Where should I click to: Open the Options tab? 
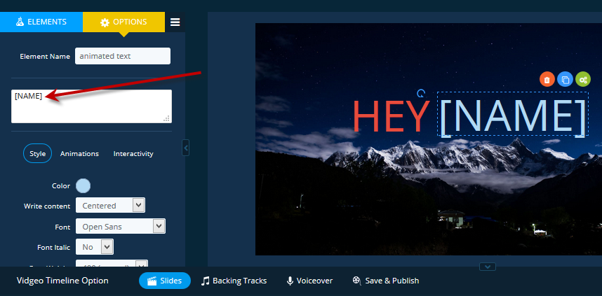click(x=123, y=22)
